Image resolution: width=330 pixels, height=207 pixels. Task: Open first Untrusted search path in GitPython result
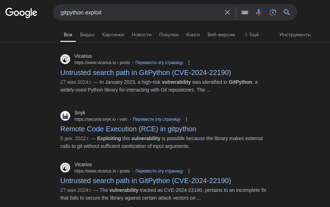click(146, 73)
